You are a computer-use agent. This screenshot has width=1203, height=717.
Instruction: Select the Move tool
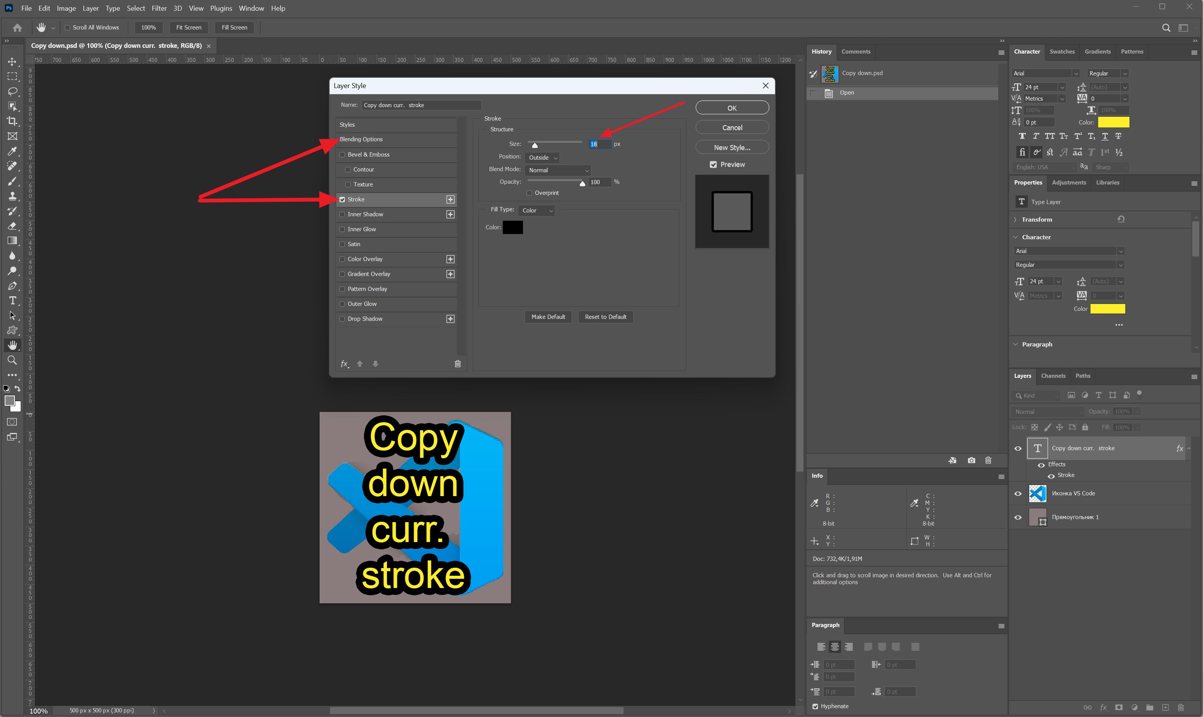[12, 61]
